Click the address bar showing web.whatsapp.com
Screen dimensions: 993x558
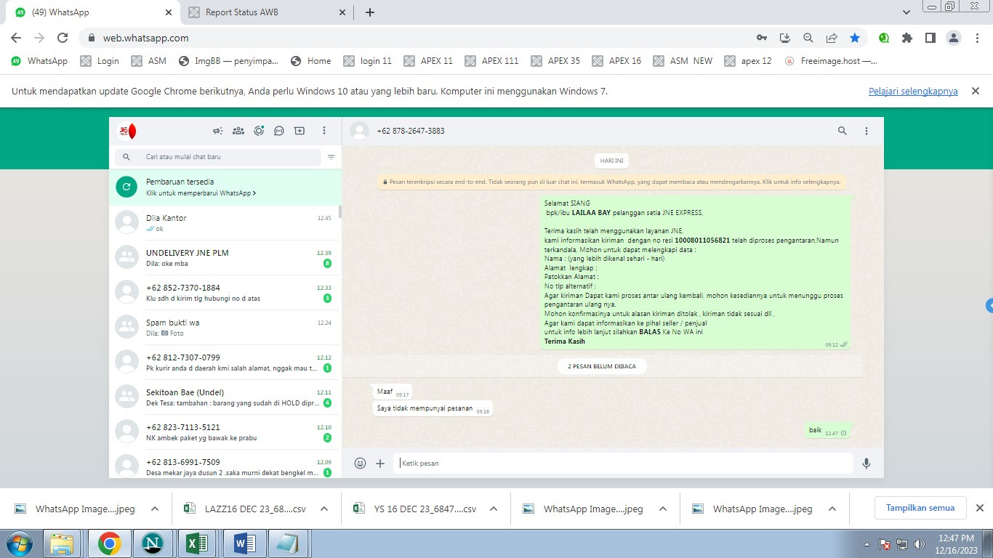click(414, 38)
